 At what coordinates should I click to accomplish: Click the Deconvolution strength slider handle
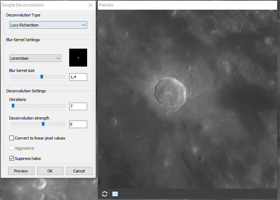tap(43, 124)
